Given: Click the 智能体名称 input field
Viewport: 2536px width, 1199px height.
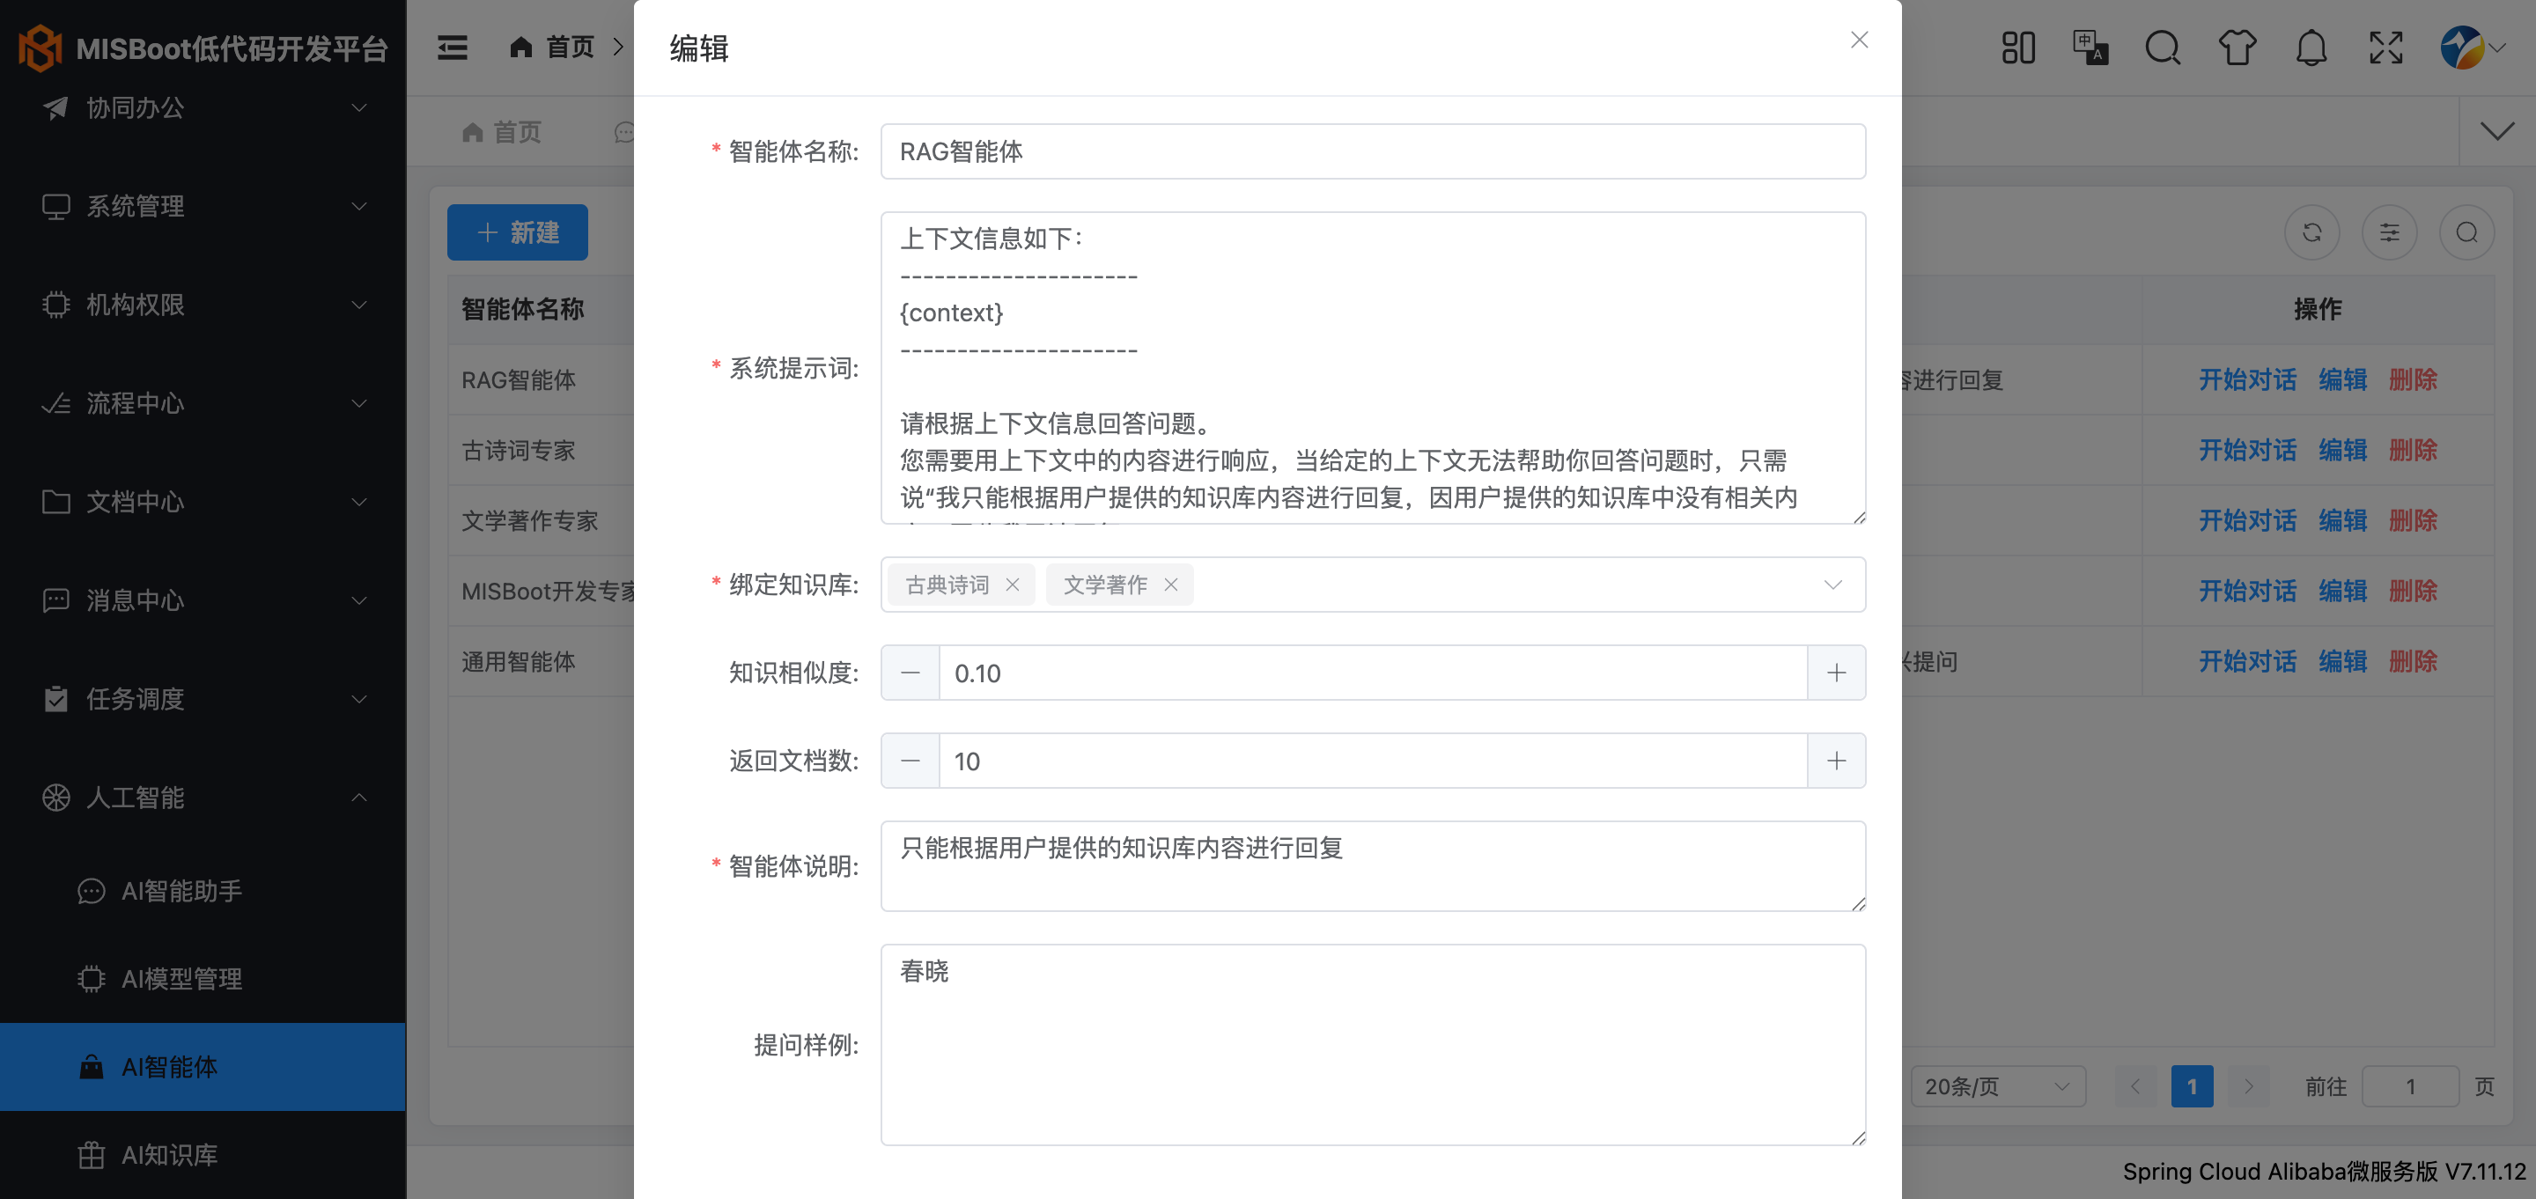Looking at the screenshot, I should [x=1373, y=151].
